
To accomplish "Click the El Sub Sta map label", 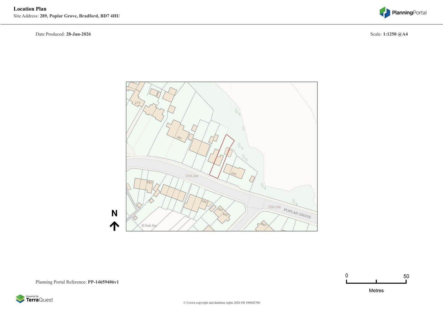I will 149,225.
